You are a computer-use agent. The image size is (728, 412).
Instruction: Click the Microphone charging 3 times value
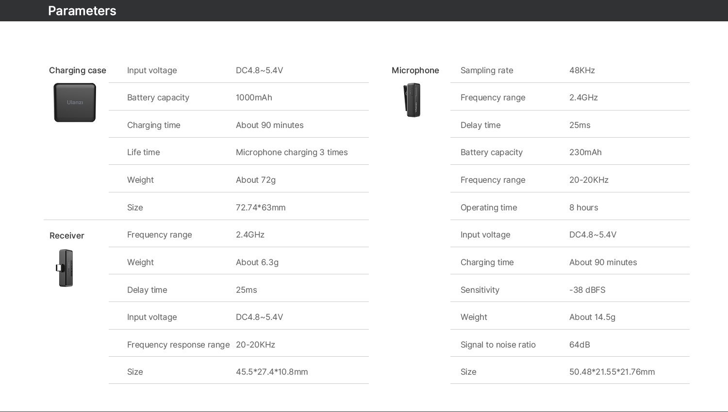pos(292,152)
